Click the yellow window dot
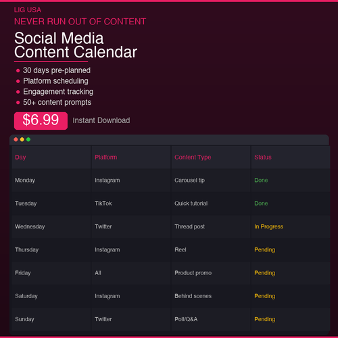The width and height of the screenshot is (338, 338). pyautogui.click(x=22, y=139)
